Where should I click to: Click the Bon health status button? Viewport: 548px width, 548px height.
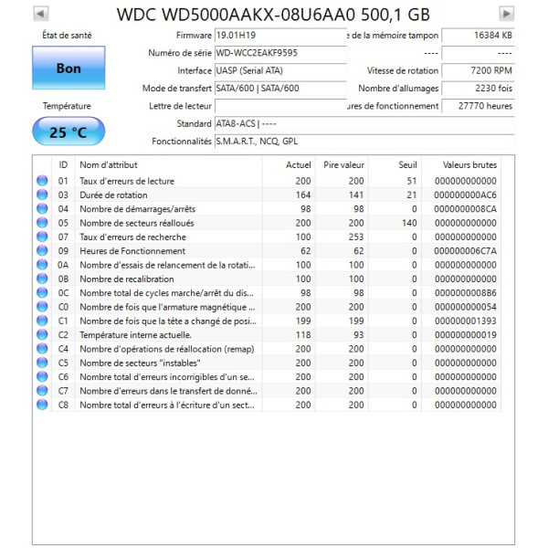(x=68, y=68)
